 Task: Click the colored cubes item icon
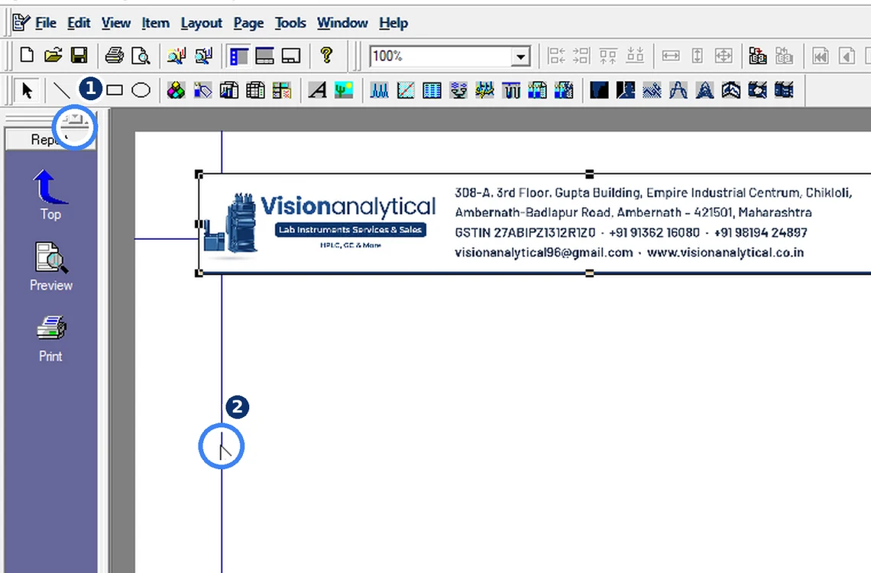click(176, 90)
